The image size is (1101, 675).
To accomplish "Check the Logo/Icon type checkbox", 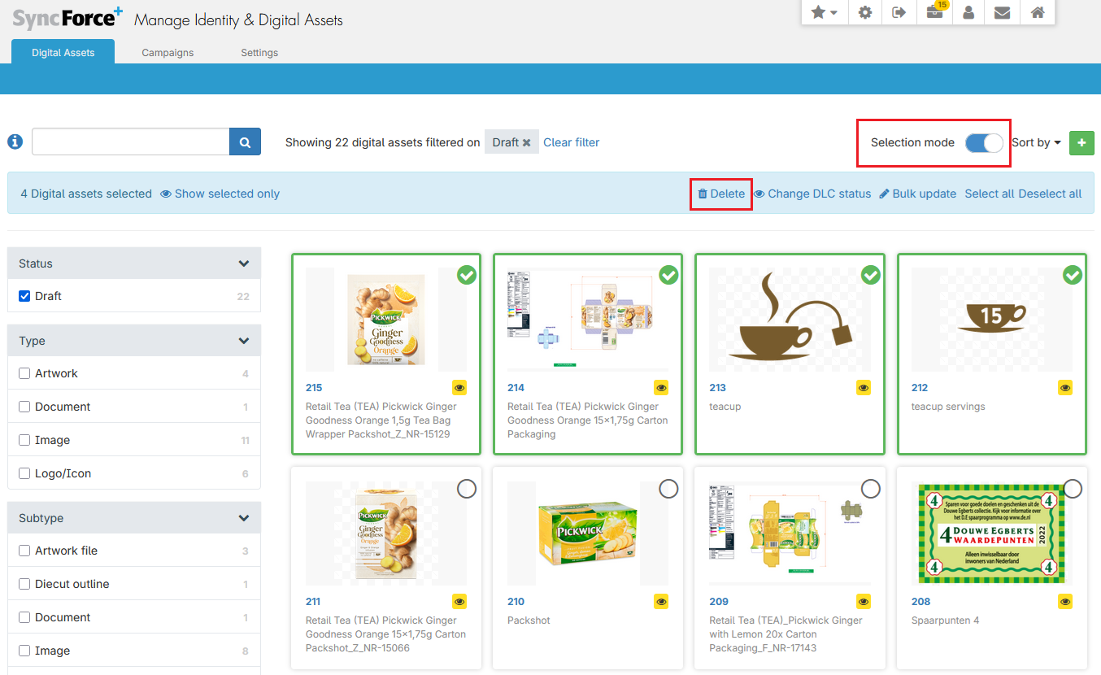I will (x=24, y=473).
